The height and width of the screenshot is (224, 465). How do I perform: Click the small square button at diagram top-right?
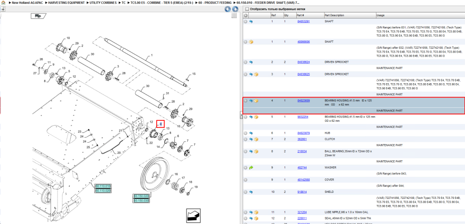(234, 15)
